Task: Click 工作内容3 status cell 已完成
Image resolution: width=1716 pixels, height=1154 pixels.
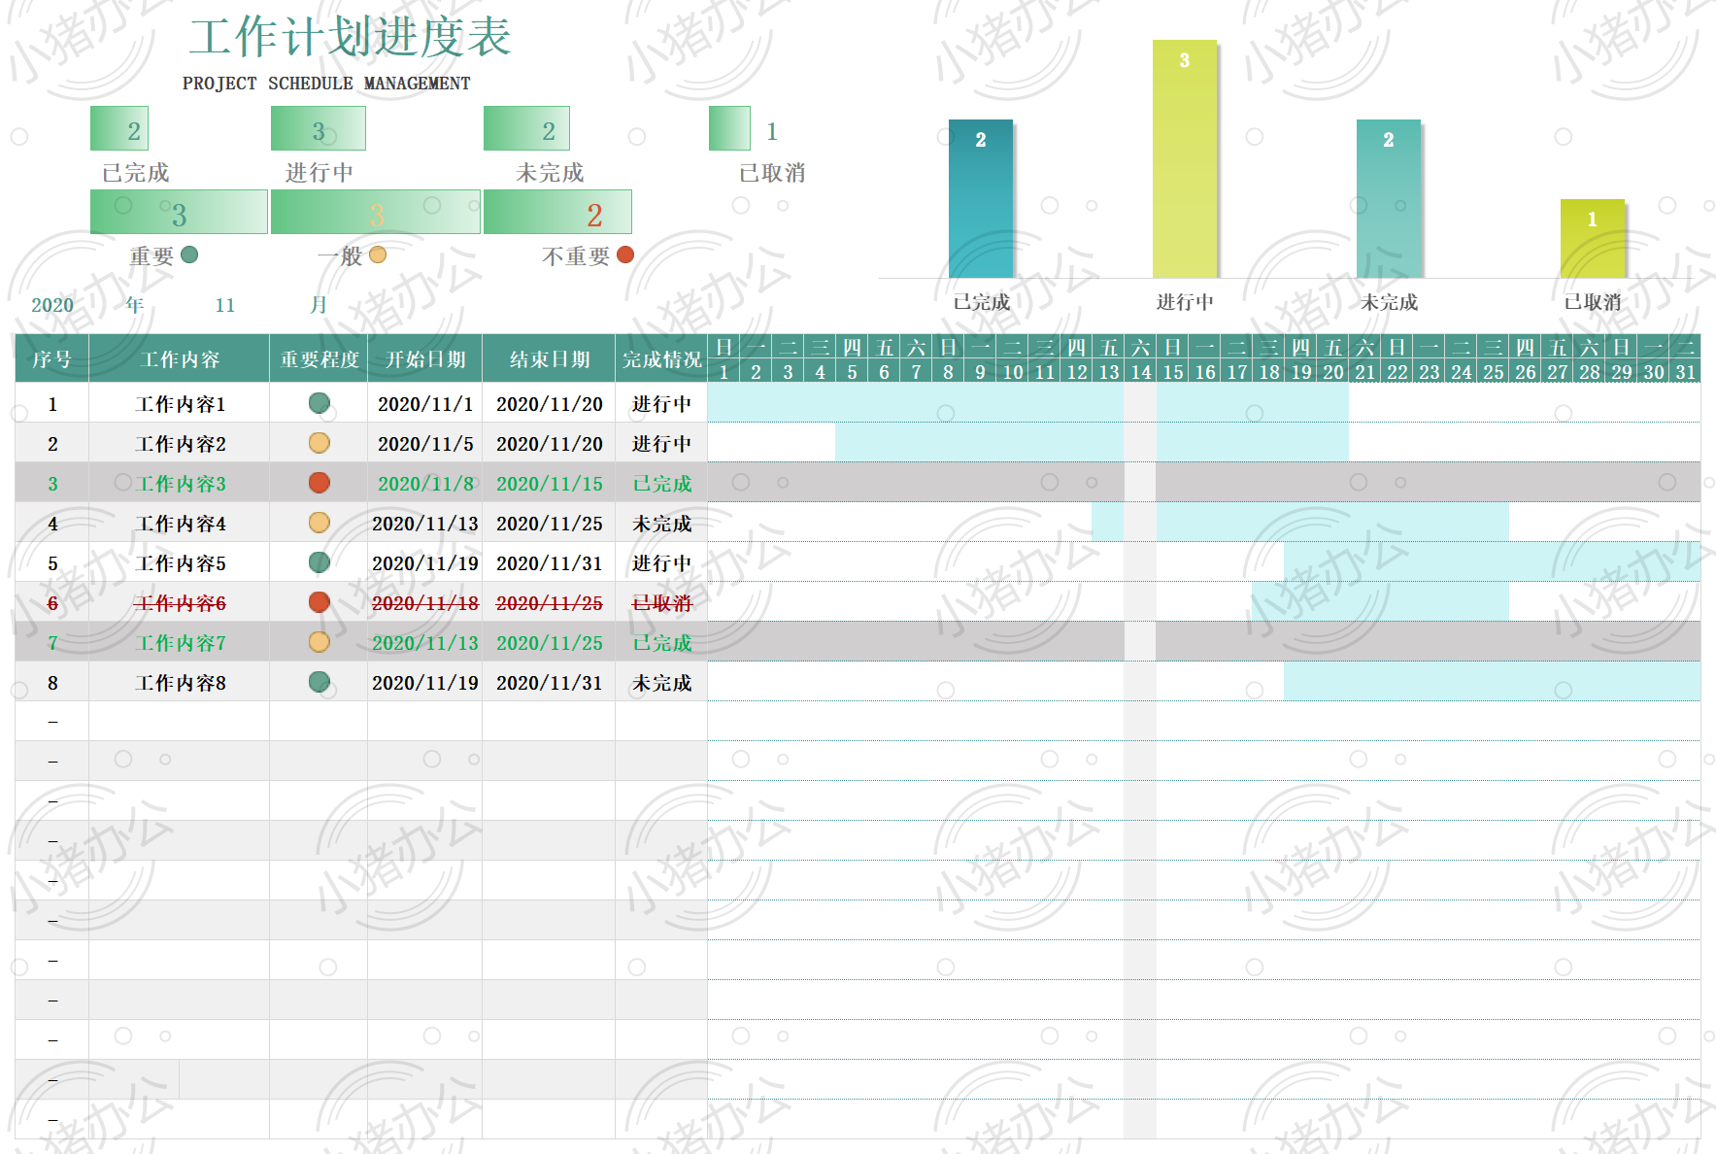Action: pyautogui.click(x=661, y=483)
